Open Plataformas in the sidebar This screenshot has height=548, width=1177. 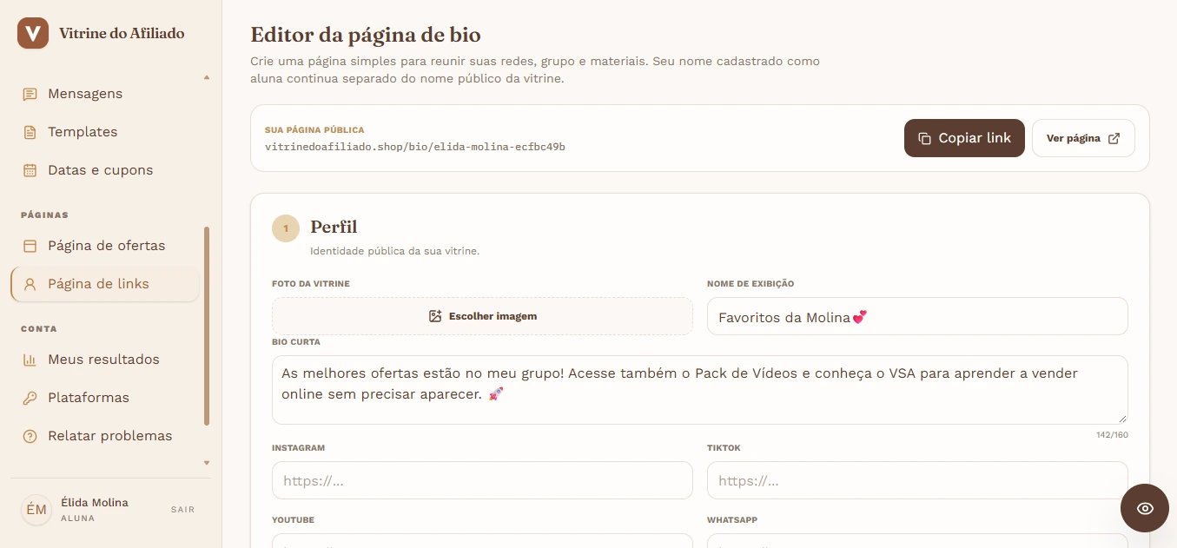pyautogui.click(x=105, y=398)
